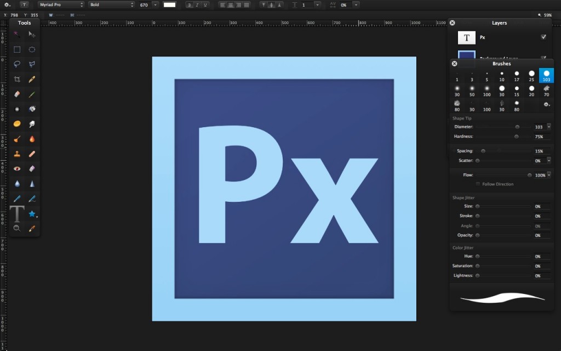Open the line spacing dropdown arrow
Screen dimensions: 561x351
click(x=317, y=4)
